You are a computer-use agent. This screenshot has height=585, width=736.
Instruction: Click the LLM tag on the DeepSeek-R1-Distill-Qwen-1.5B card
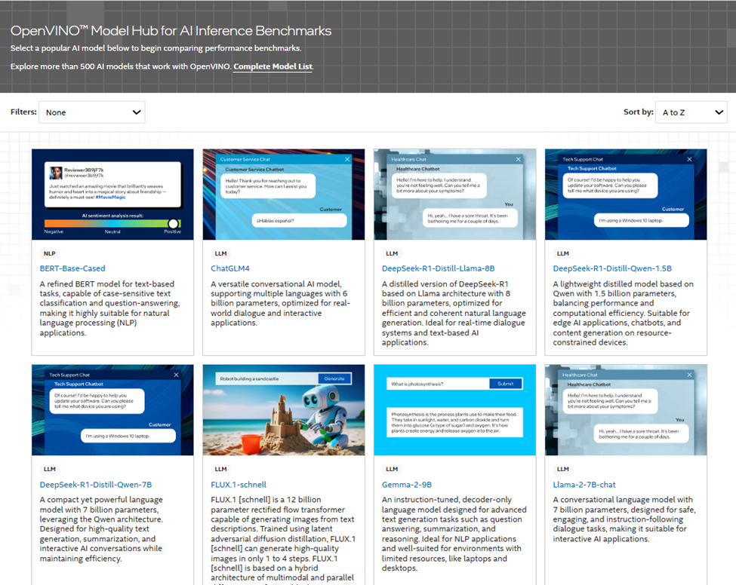563,253
